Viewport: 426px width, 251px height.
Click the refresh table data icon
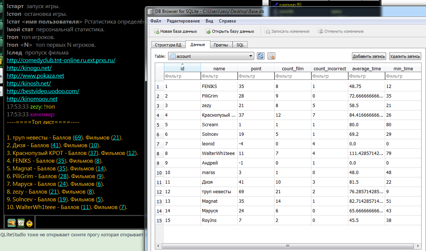tap(261, 56)
